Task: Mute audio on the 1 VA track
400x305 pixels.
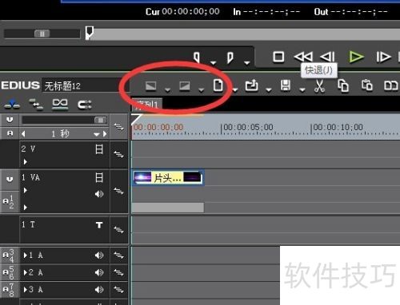Action: (99, 194)
